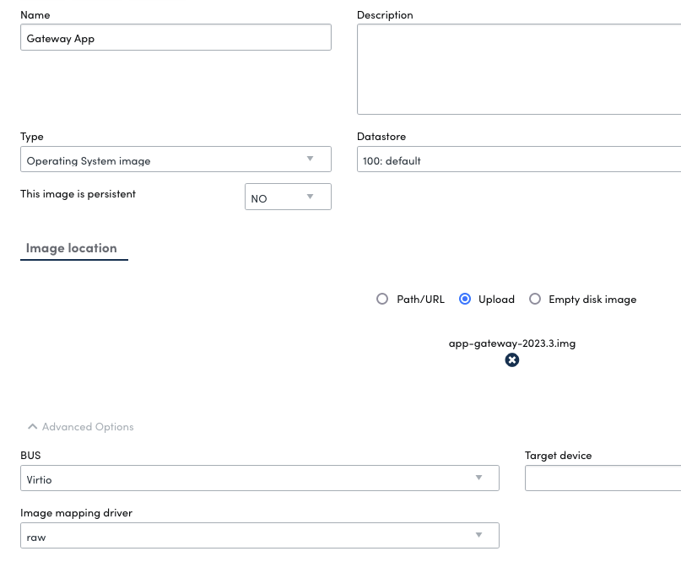Collapse the Advanced Options chevron
The height and width of the screenshot is (562, 681).
click(32, 427)
